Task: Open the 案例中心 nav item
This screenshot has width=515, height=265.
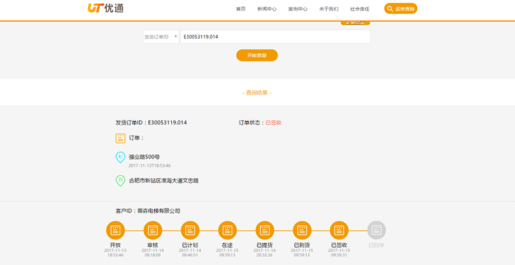Action: (x=297, y=9)
